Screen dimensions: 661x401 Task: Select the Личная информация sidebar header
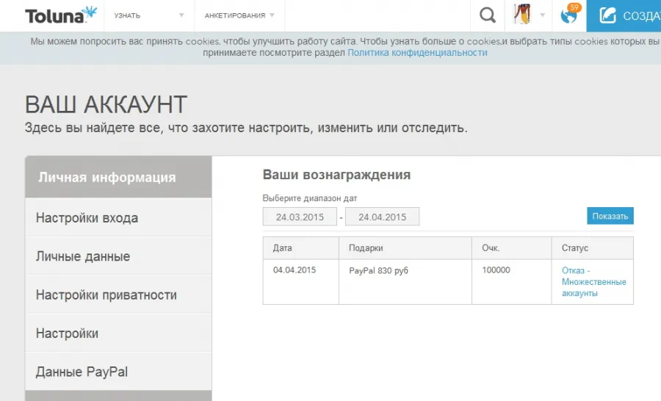pyautogui.click(x=118, y=177)
